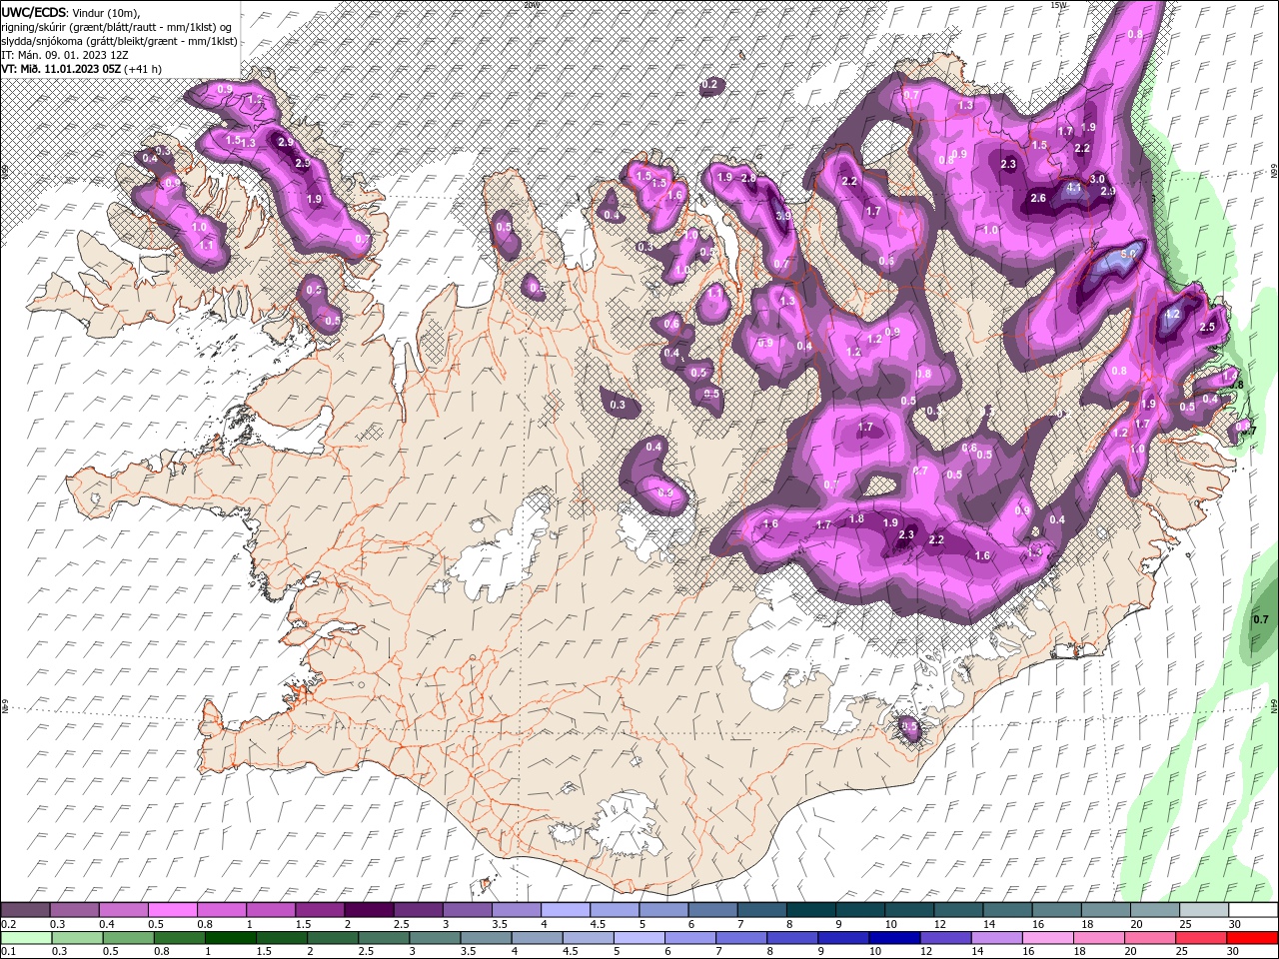Click the bright red swatch ending the rain legend

point(1253,938)
